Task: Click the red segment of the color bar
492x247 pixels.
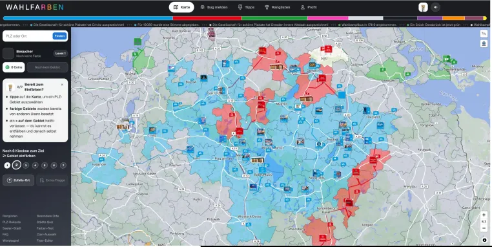Action: click(207, 18)
